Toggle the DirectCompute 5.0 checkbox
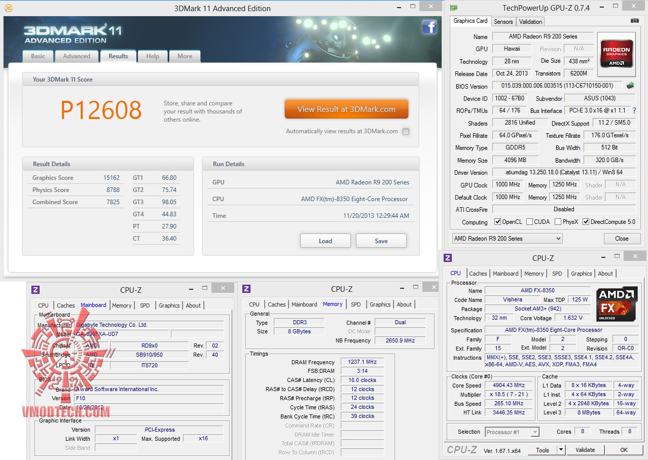Image resolution: width=648 pixels, height=460 pixels. point(586,222)
